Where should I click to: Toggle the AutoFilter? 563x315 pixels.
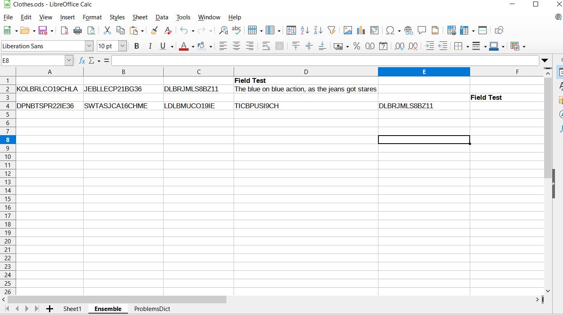point(331,30)
